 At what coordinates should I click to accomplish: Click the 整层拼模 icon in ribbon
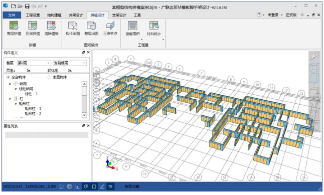click(14, 26)
